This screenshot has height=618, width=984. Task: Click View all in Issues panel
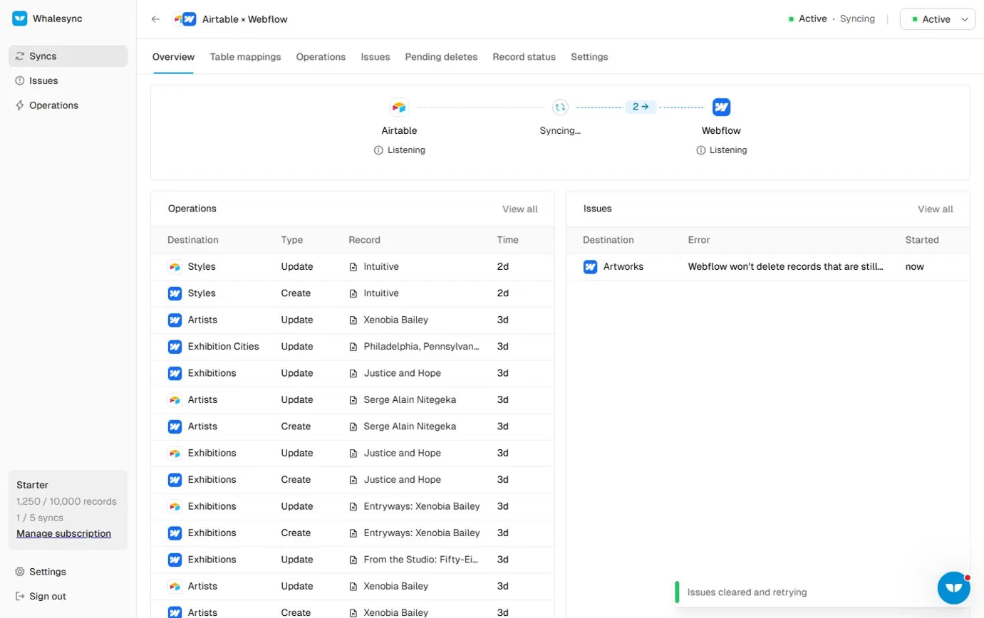(x=935, y=209)
